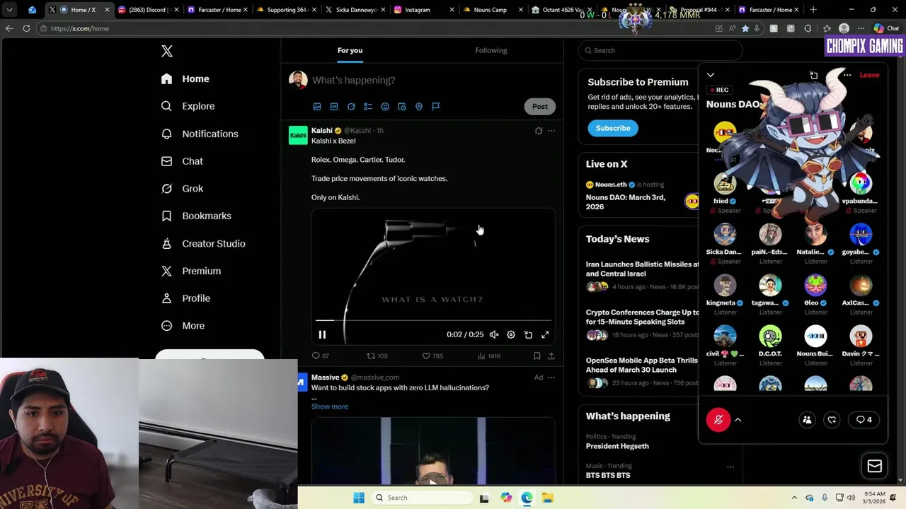Open the Kalshi video settings gear
Viewport: 906px width, 509px height.
(x=511, y=334)
